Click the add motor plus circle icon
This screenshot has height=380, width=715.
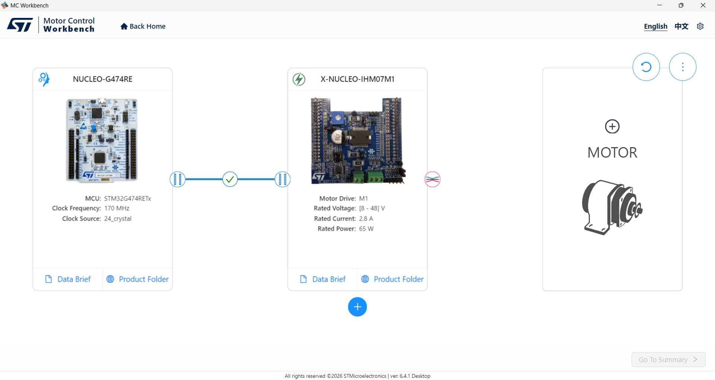(x=612, y=127)
